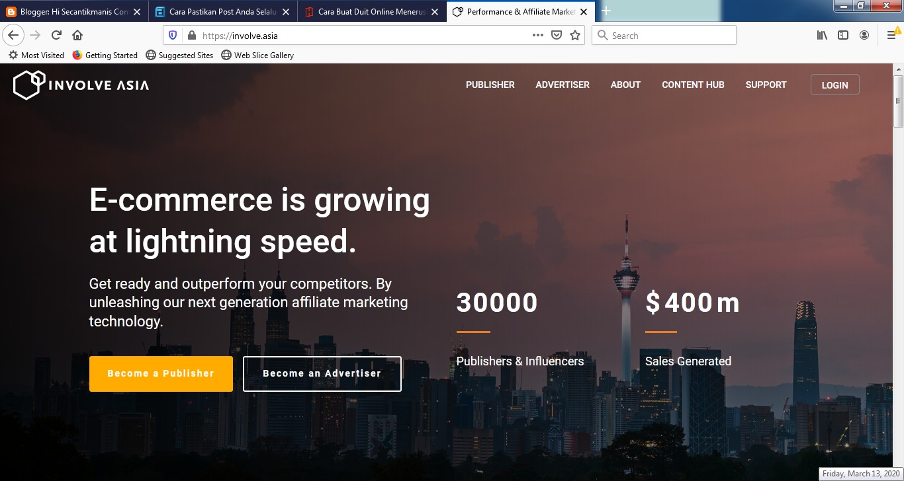
Task: Open Firefox account icon
Action: point(864,35)
